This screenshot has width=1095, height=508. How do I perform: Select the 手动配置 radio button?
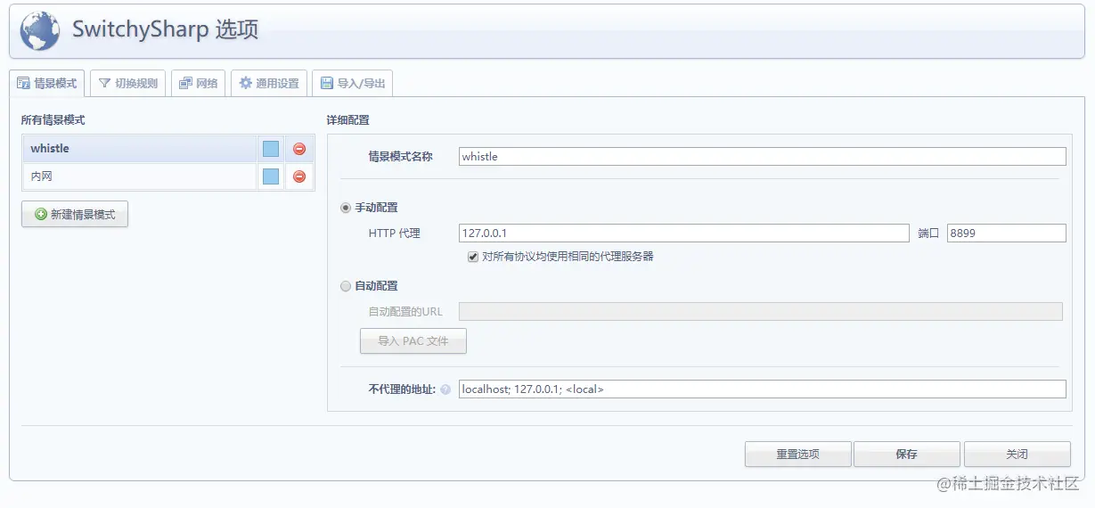346,208
